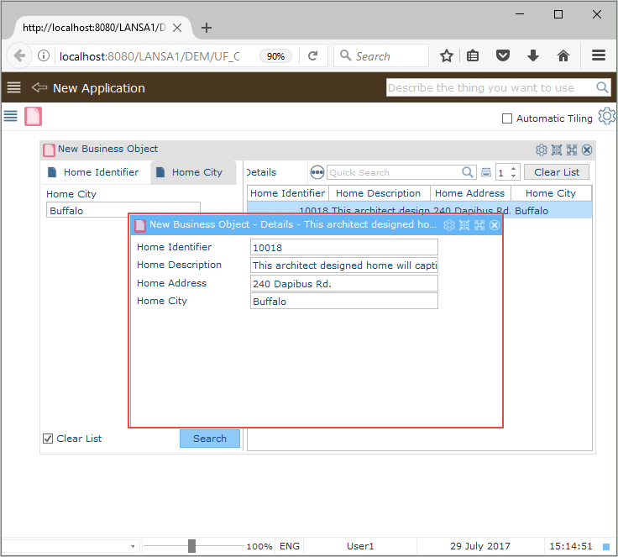
Task: Sort by the Home Description column header
Action: tap(379, 193)
